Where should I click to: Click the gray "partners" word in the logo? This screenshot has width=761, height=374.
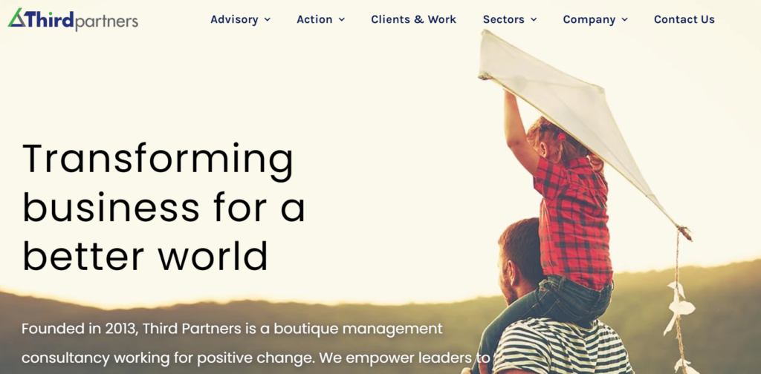pos(107,22)
